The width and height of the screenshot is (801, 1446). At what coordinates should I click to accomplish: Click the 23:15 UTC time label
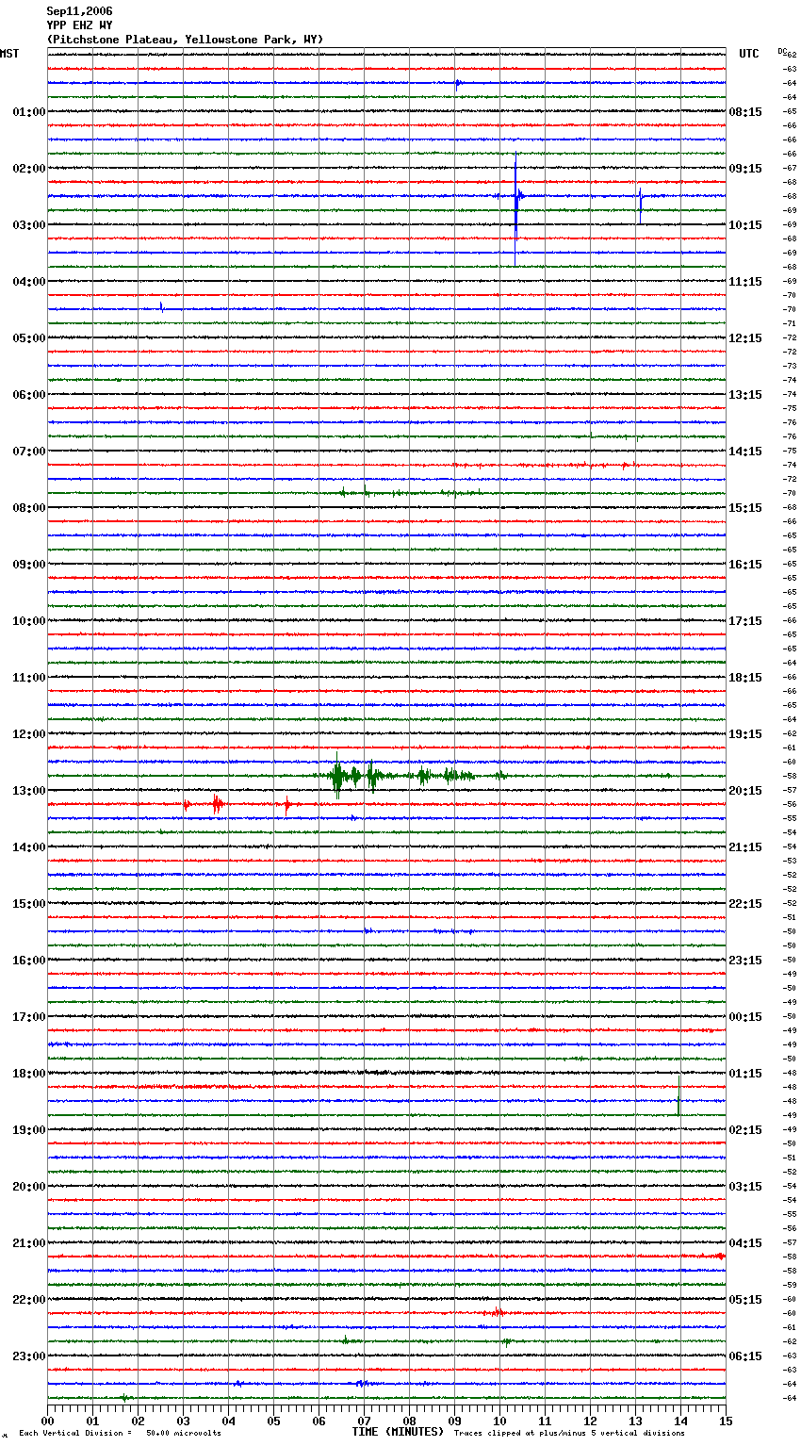pyautogui.click(x=745, y=961)
